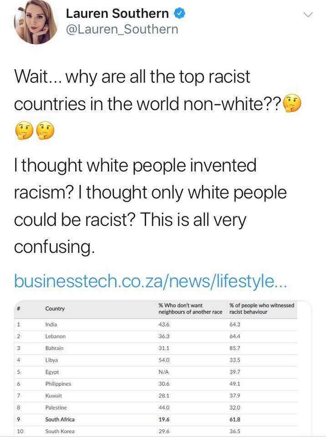
Task: Click the 'Country' column header
Action: tap(55, 309)
